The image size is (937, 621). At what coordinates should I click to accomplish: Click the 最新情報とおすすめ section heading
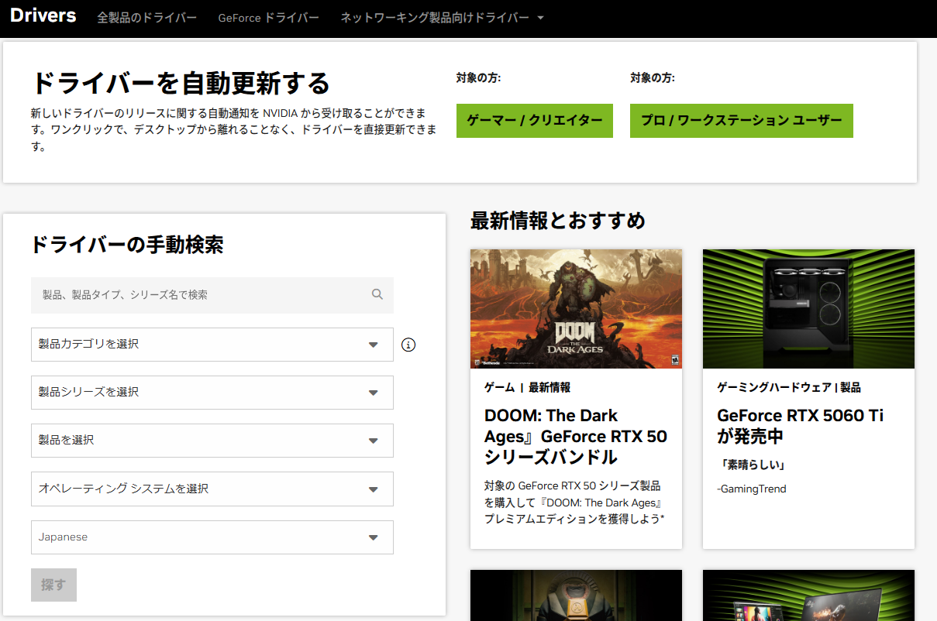pyautogui.click(x=558, y=221)
